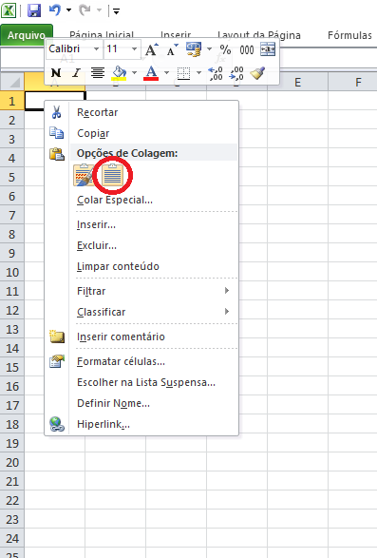Click Merge and Center icon
The image size is (377, 558).
[268, 49]
